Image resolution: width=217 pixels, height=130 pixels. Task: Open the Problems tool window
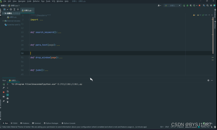[25, 123]
